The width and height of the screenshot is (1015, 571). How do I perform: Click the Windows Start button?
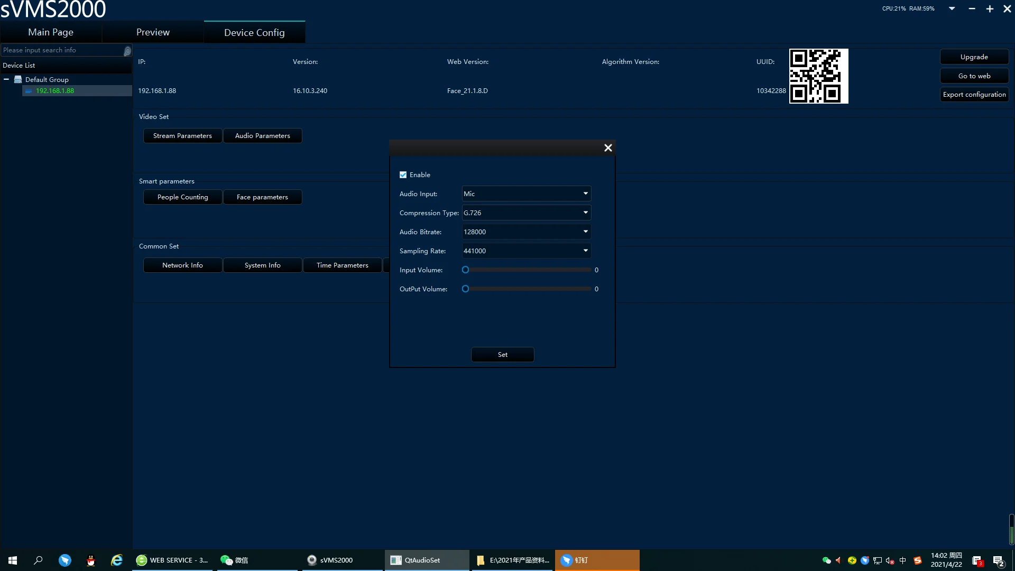pos(13,560)
